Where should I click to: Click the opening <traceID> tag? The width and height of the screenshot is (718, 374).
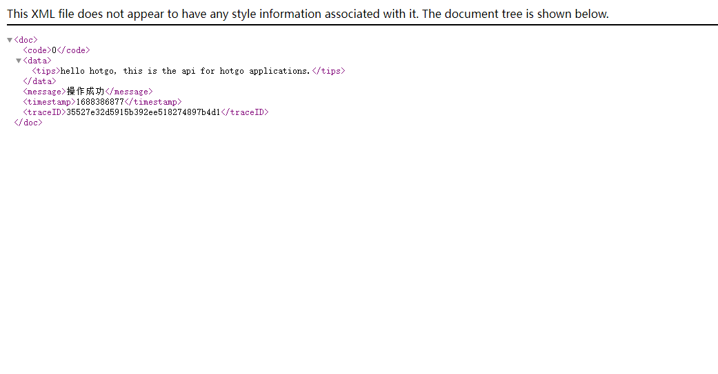point(44,112)
